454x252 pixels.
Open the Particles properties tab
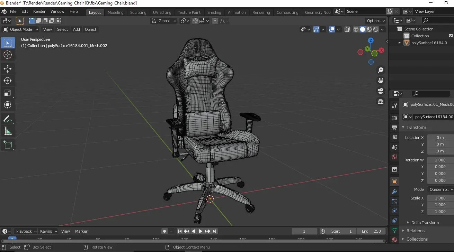[x=394, y=201]
